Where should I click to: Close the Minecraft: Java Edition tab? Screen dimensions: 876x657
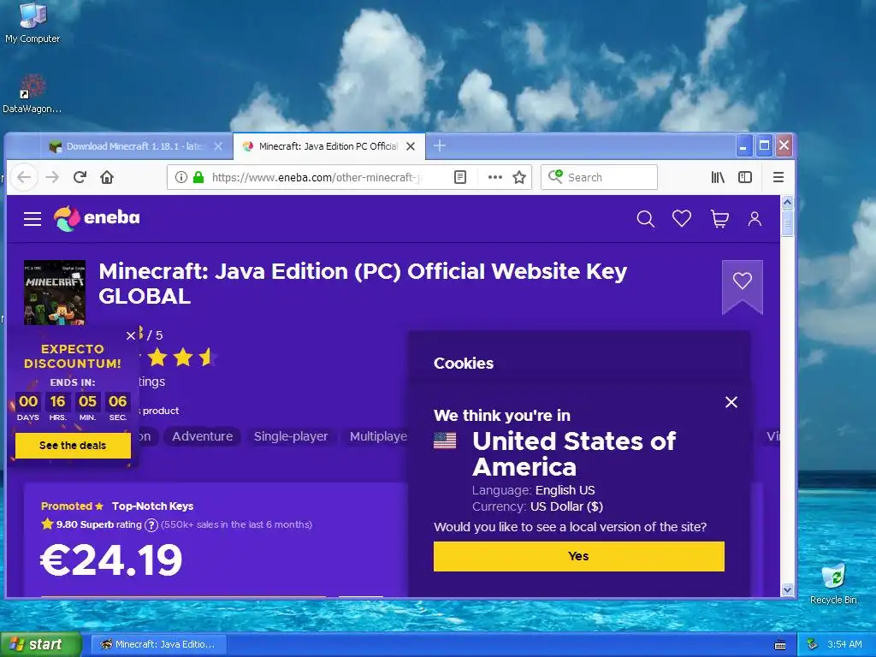coord(411,146)
